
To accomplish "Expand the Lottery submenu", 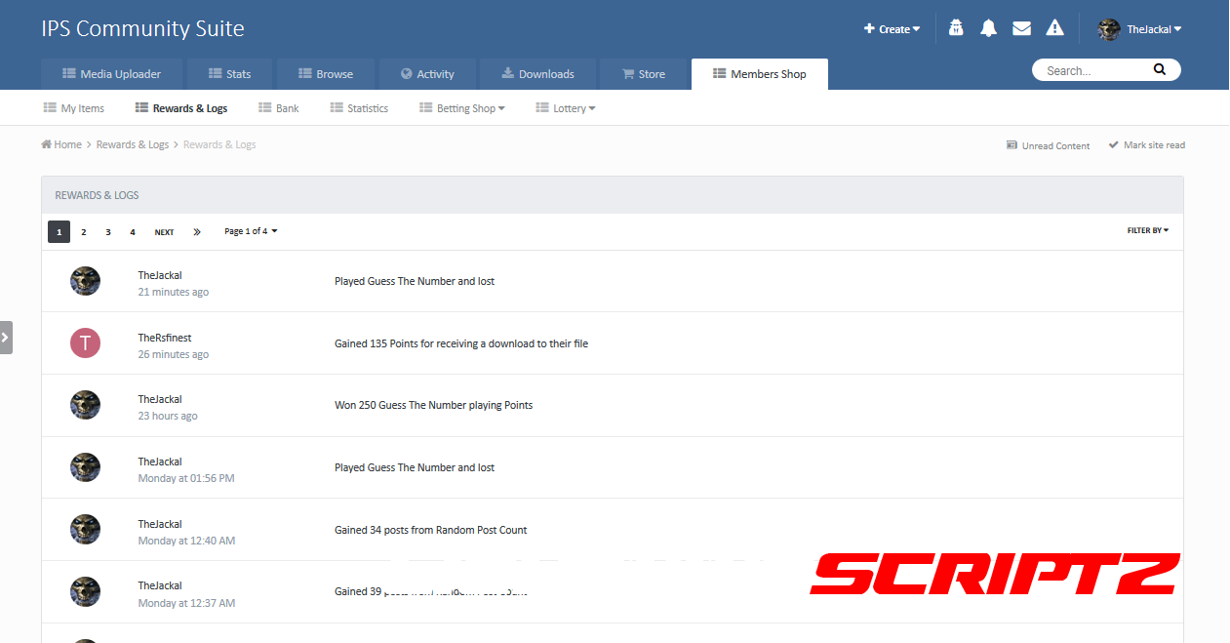I will (x=566, y=108).
